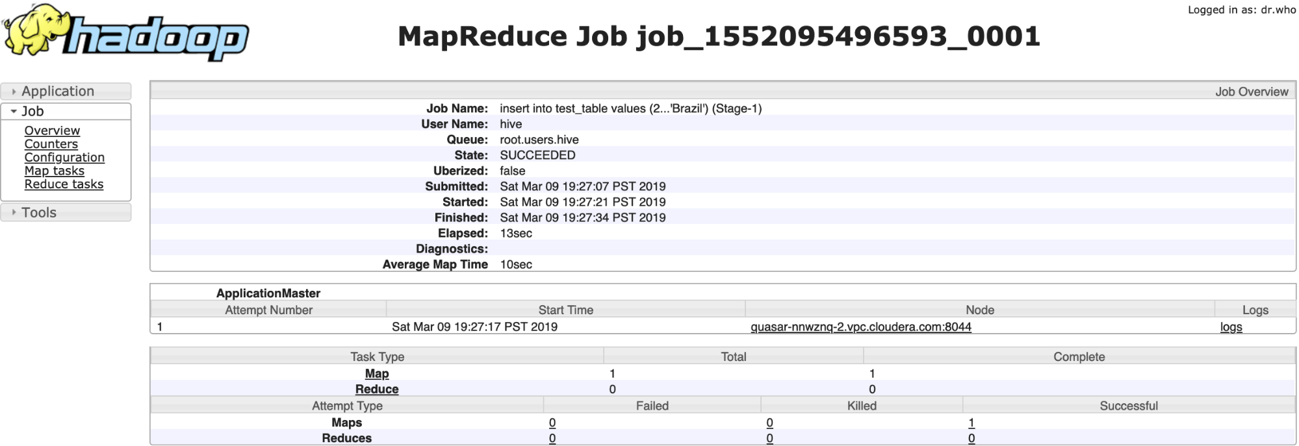Open the failed Reduces attempts count
The width and height of the screenshot is (1299, 446).
point(552,438)
